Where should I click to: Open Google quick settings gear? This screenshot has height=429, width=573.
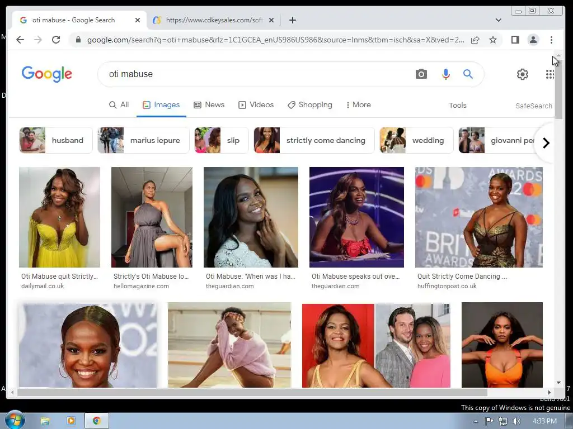coord(523,74)
